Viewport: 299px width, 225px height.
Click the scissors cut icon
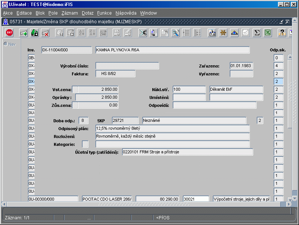click(x=143, y=33)
